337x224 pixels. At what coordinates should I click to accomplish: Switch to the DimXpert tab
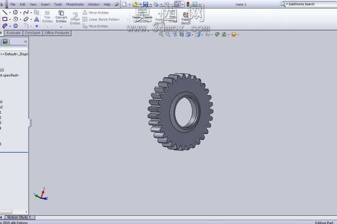coord(33,33)
